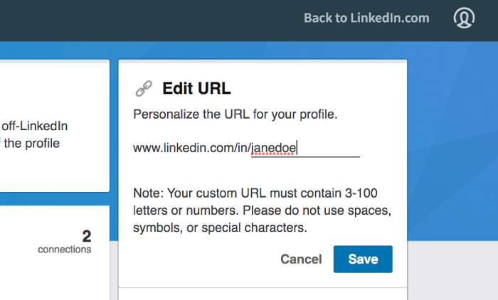Image resolution: width=498 pixels, height=300 pixels.
Task: Click the misspelled janedoe text in field
Action: coord(274,148)
